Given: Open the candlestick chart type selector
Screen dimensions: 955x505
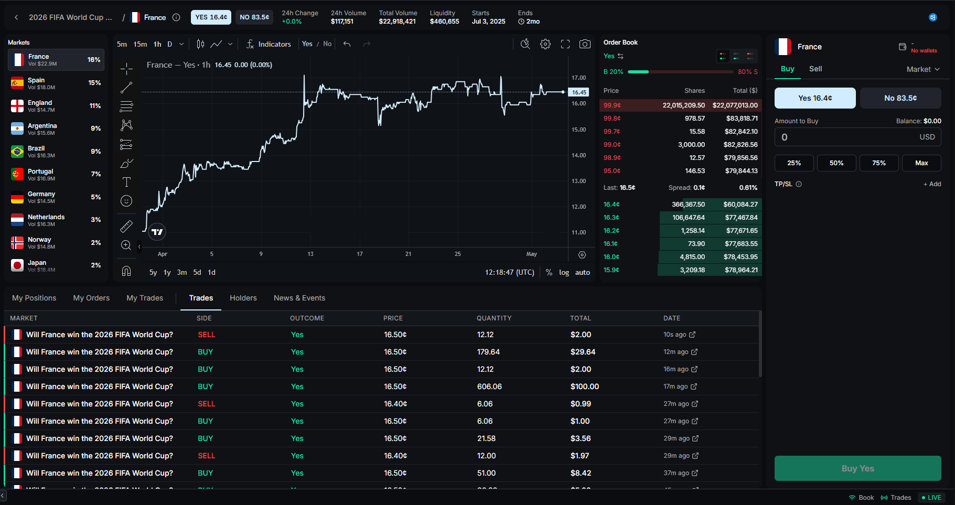Looking at the screenshot, I should 200,44.
